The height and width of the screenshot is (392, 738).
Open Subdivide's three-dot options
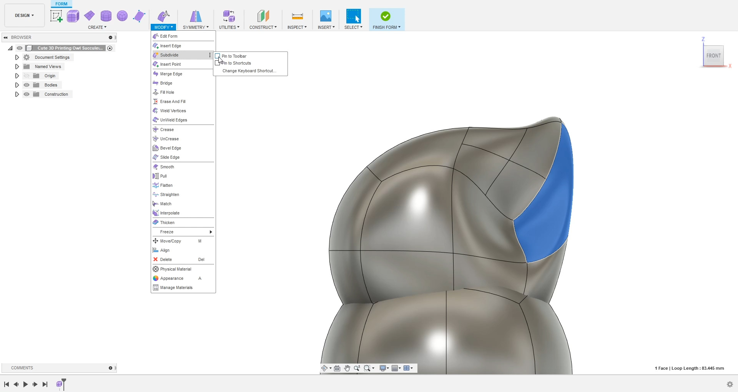coord(210,55)
